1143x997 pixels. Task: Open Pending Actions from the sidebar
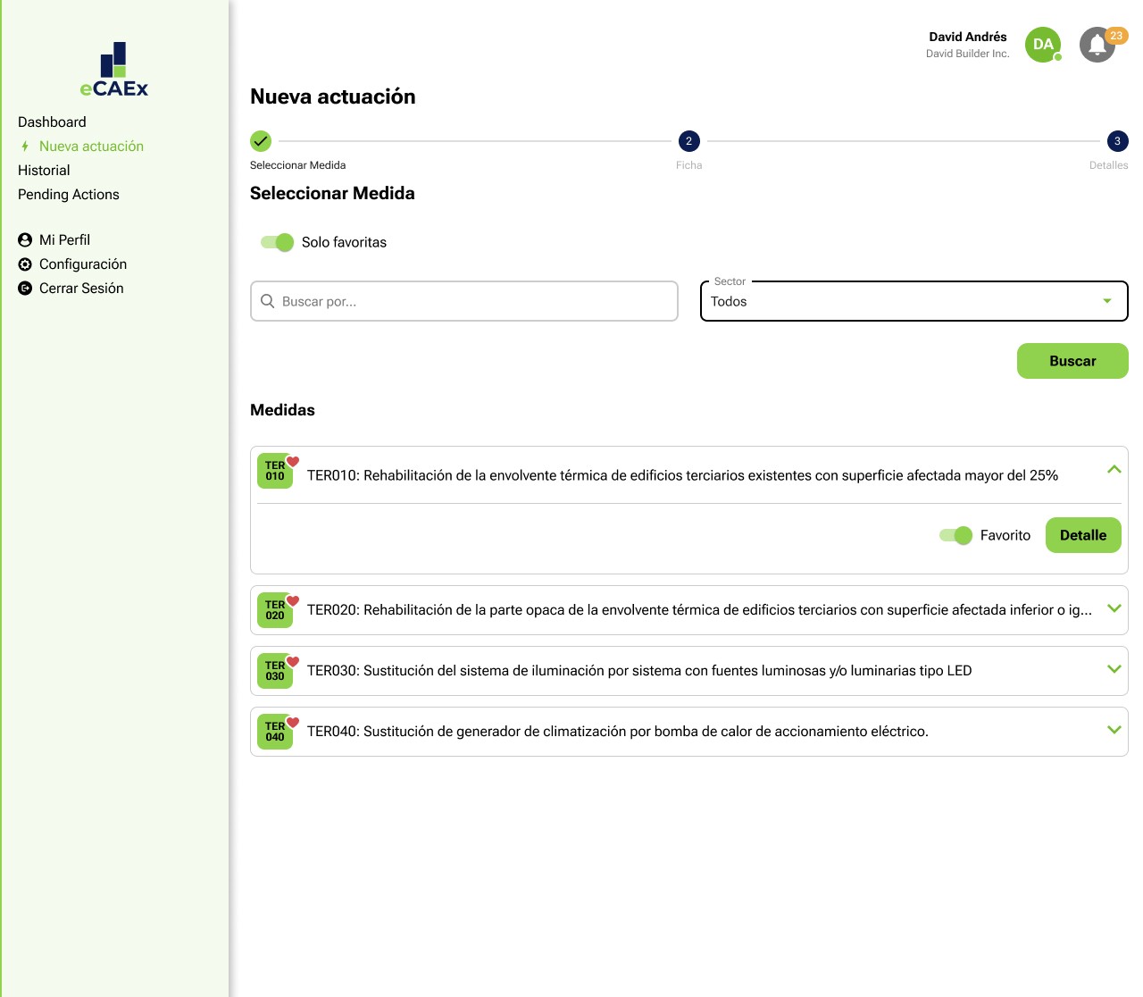(x=69, y=194)
